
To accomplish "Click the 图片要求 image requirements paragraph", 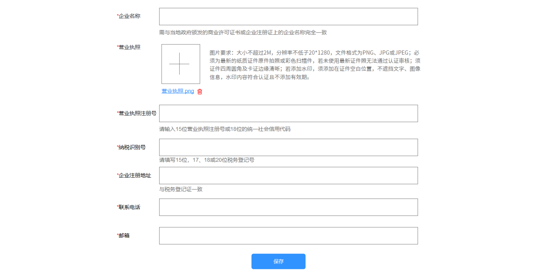I will point(315,65).
